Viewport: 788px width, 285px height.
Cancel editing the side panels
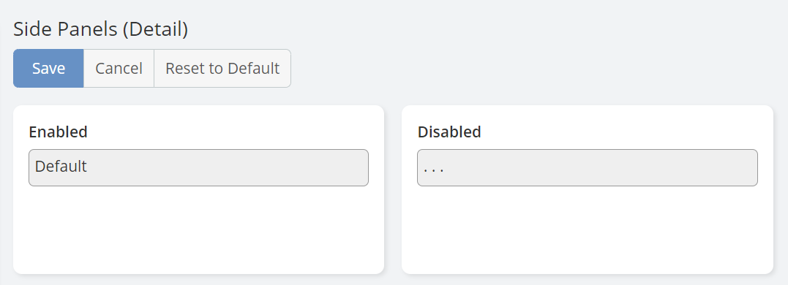point(119,68)
